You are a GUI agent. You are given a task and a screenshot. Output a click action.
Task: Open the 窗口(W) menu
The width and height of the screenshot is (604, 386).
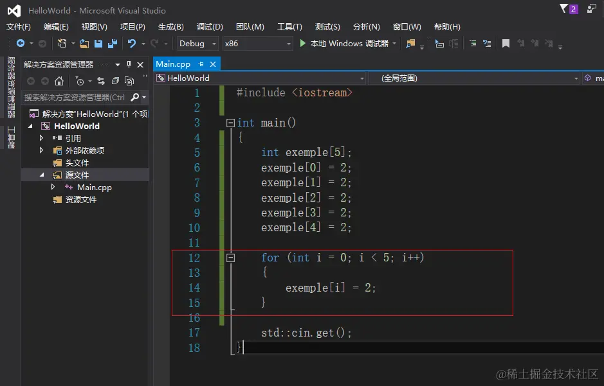point(407,27)
